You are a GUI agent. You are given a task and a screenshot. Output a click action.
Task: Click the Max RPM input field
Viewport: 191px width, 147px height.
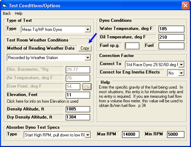click(130, 134)
